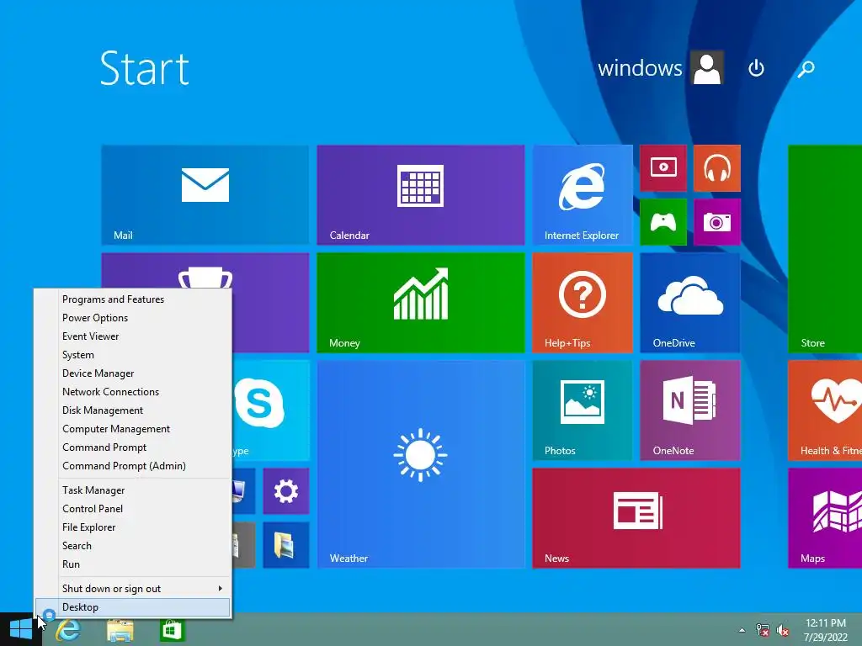The width and height of the screenshot is (862, 646).
Task: Click the windows user account picture
Action: [707, 68]
